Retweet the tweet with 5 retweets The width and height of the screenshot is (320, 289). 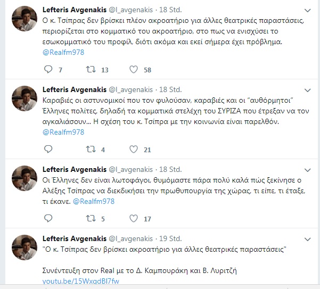(x=91, y=218)
